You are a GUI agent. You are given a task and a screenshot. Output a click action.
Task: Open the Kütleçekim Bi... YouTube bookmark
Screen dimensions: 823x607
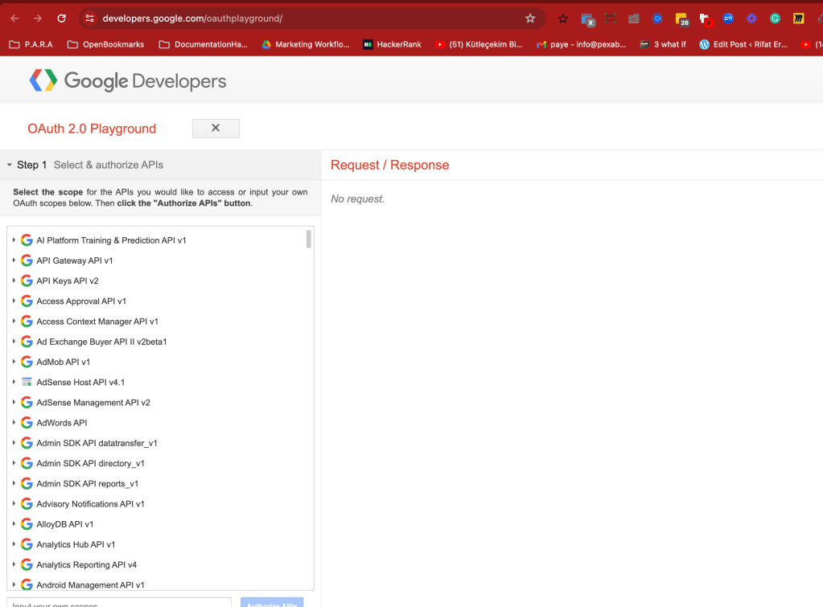[x=478, y=44]
